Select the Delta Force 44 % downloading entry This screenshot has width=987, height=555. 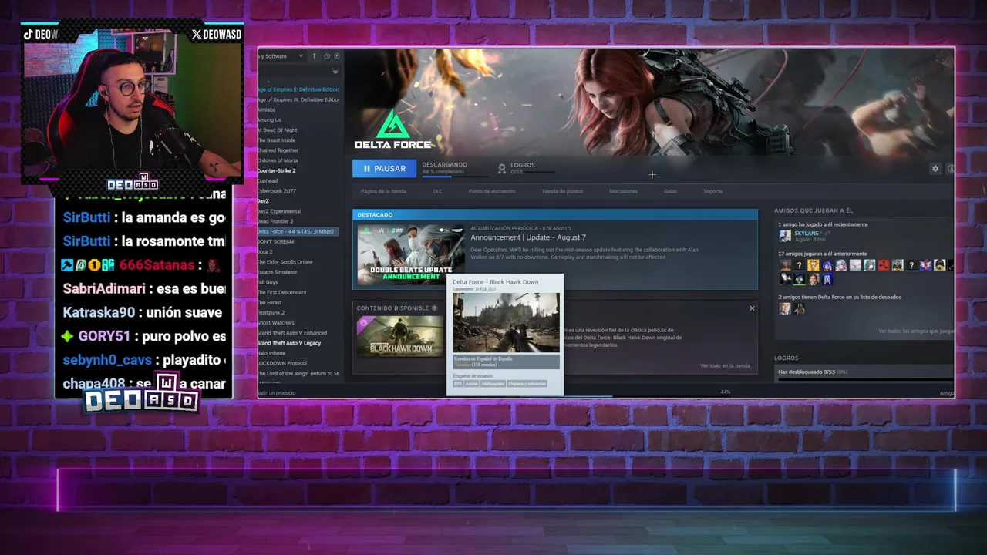point(299,231)
